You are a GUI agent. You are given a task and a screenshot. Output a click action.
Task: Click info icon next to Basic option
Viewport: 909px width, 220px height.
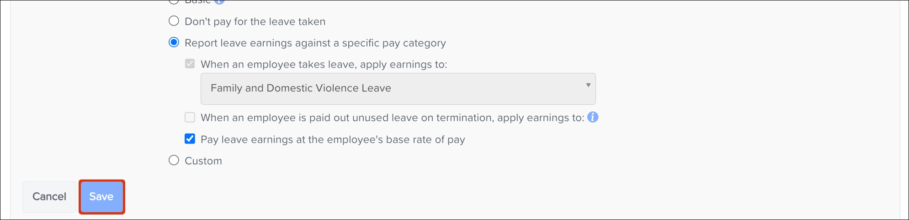pyautogui.click(x=219, y=1)
